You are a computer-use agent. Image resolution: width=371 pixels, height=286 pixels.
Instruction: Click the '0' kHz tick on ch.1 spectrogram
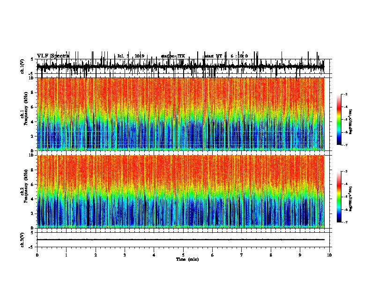pos(33,150)
